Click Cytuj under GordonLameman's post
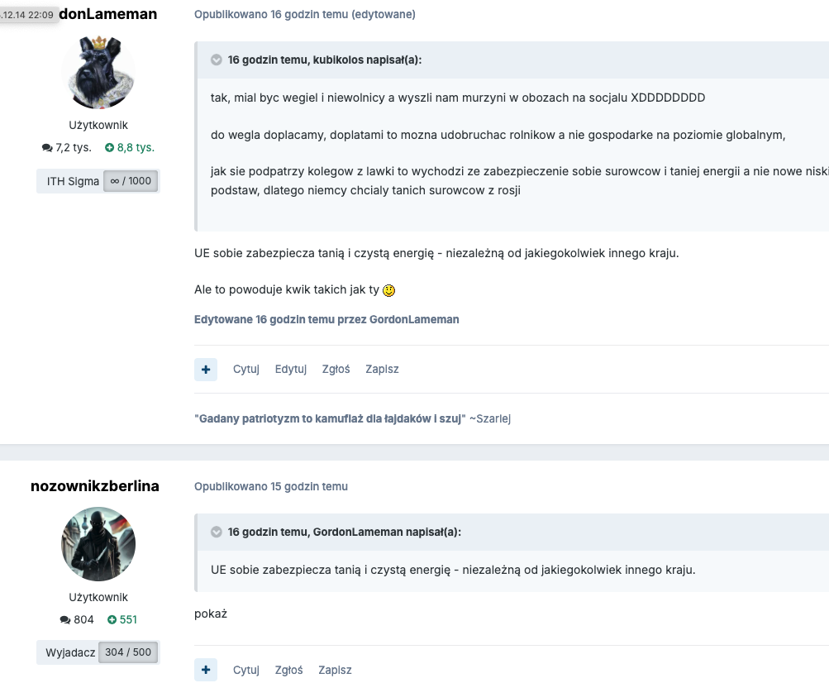 246,370
